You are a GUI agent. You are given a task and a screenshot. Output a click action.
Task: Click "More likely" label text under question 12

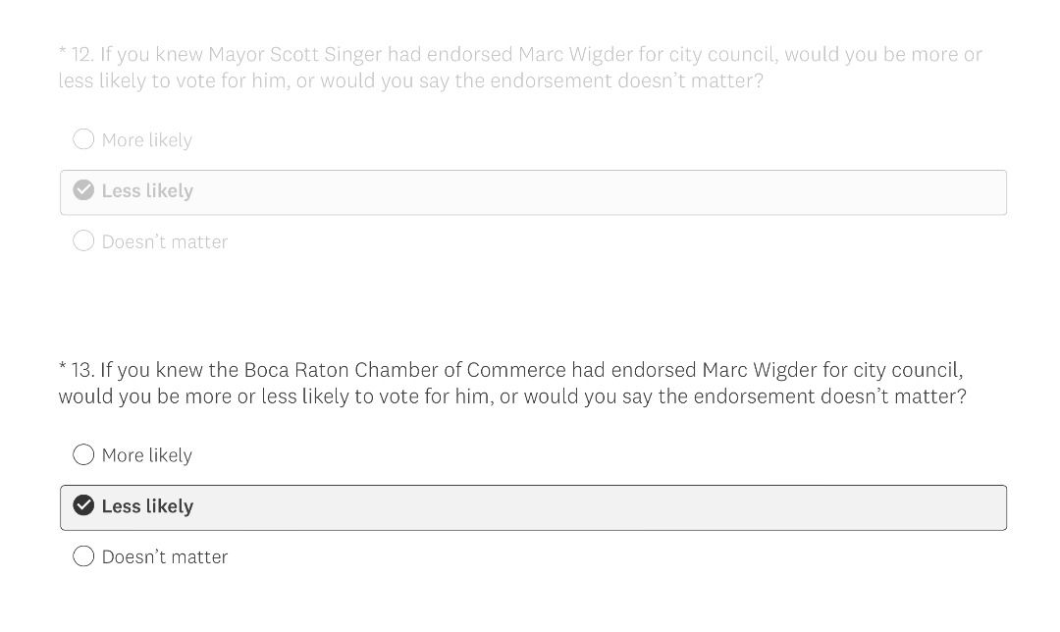click(x=146, y=140)
